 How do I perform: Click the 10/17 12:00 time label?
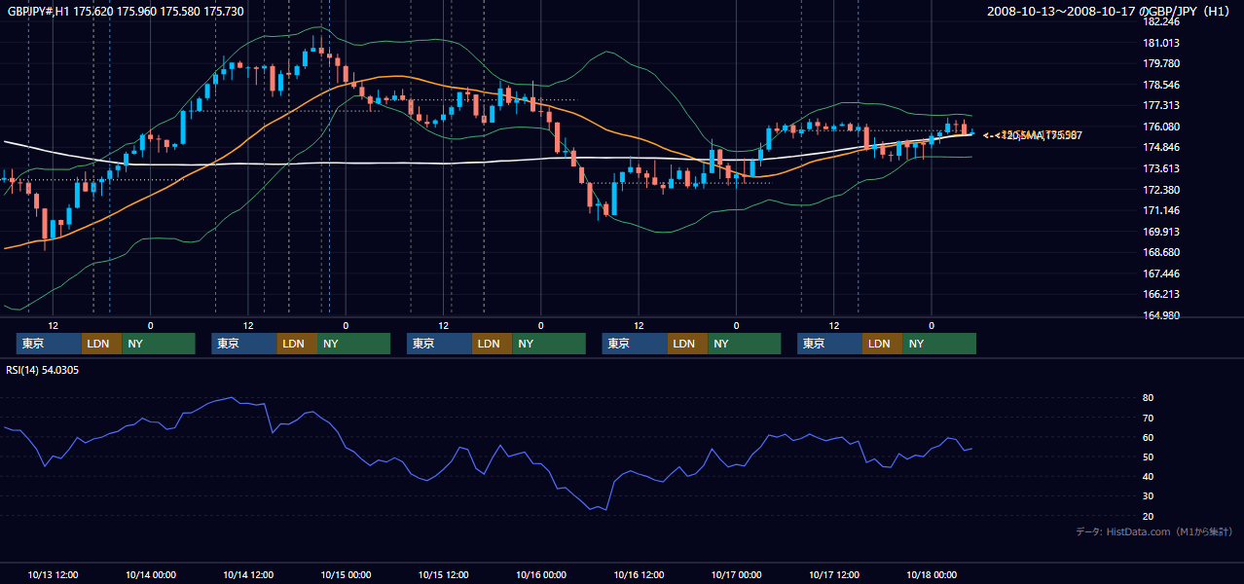[x=834, y=575]
